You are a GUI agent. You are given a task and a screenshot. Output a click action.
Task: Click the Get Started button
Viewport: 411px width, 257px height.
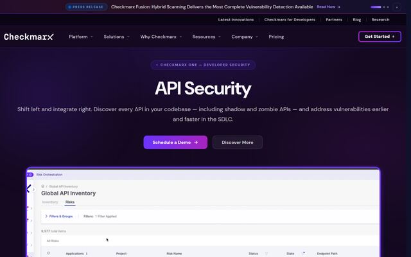coord(380,37)
